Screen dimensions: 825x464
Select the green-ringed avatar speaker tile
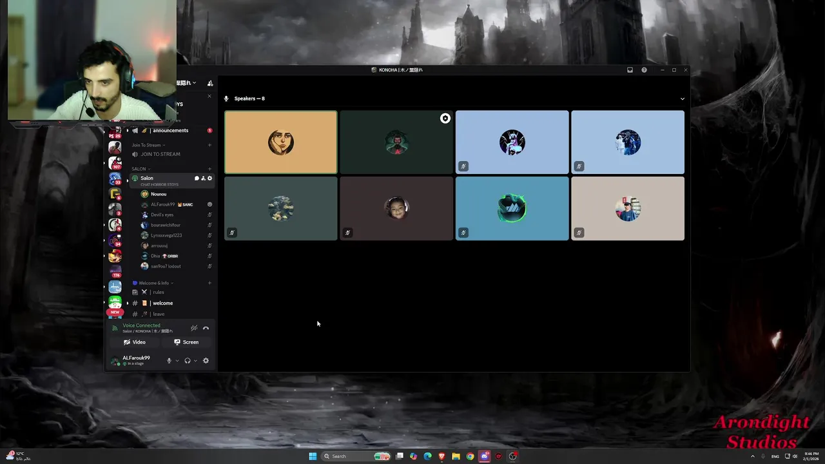512,208
